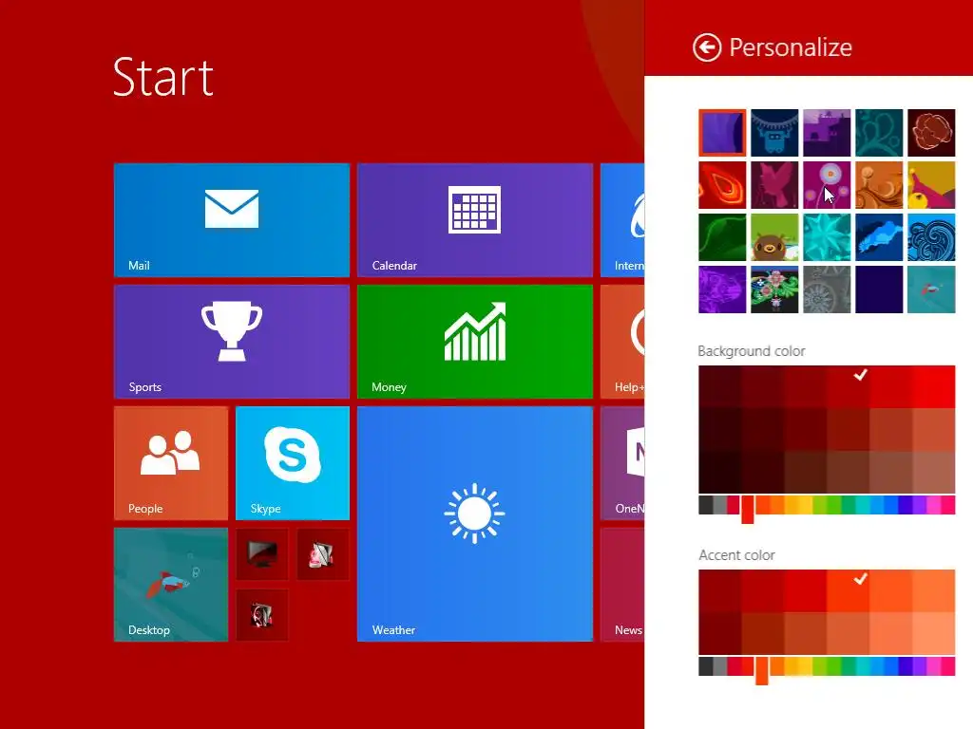
Task: Choose the dark red accent shade top-left
Action: (x=720, y=590)
